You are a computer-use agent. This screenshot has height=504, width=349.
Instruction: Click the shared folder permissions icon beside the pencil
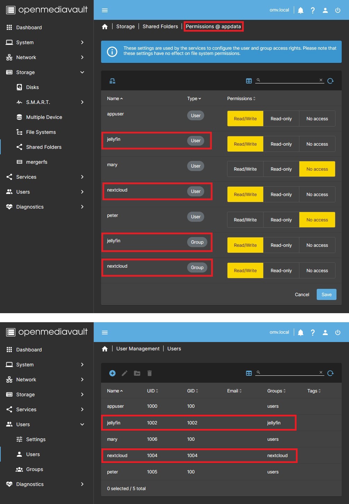click(x=137, y=373)
